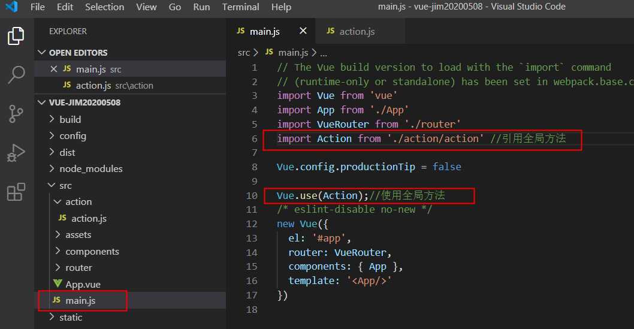Click 'Vue.config.productionTip' on line 8
634x329 pixels.
346,167
